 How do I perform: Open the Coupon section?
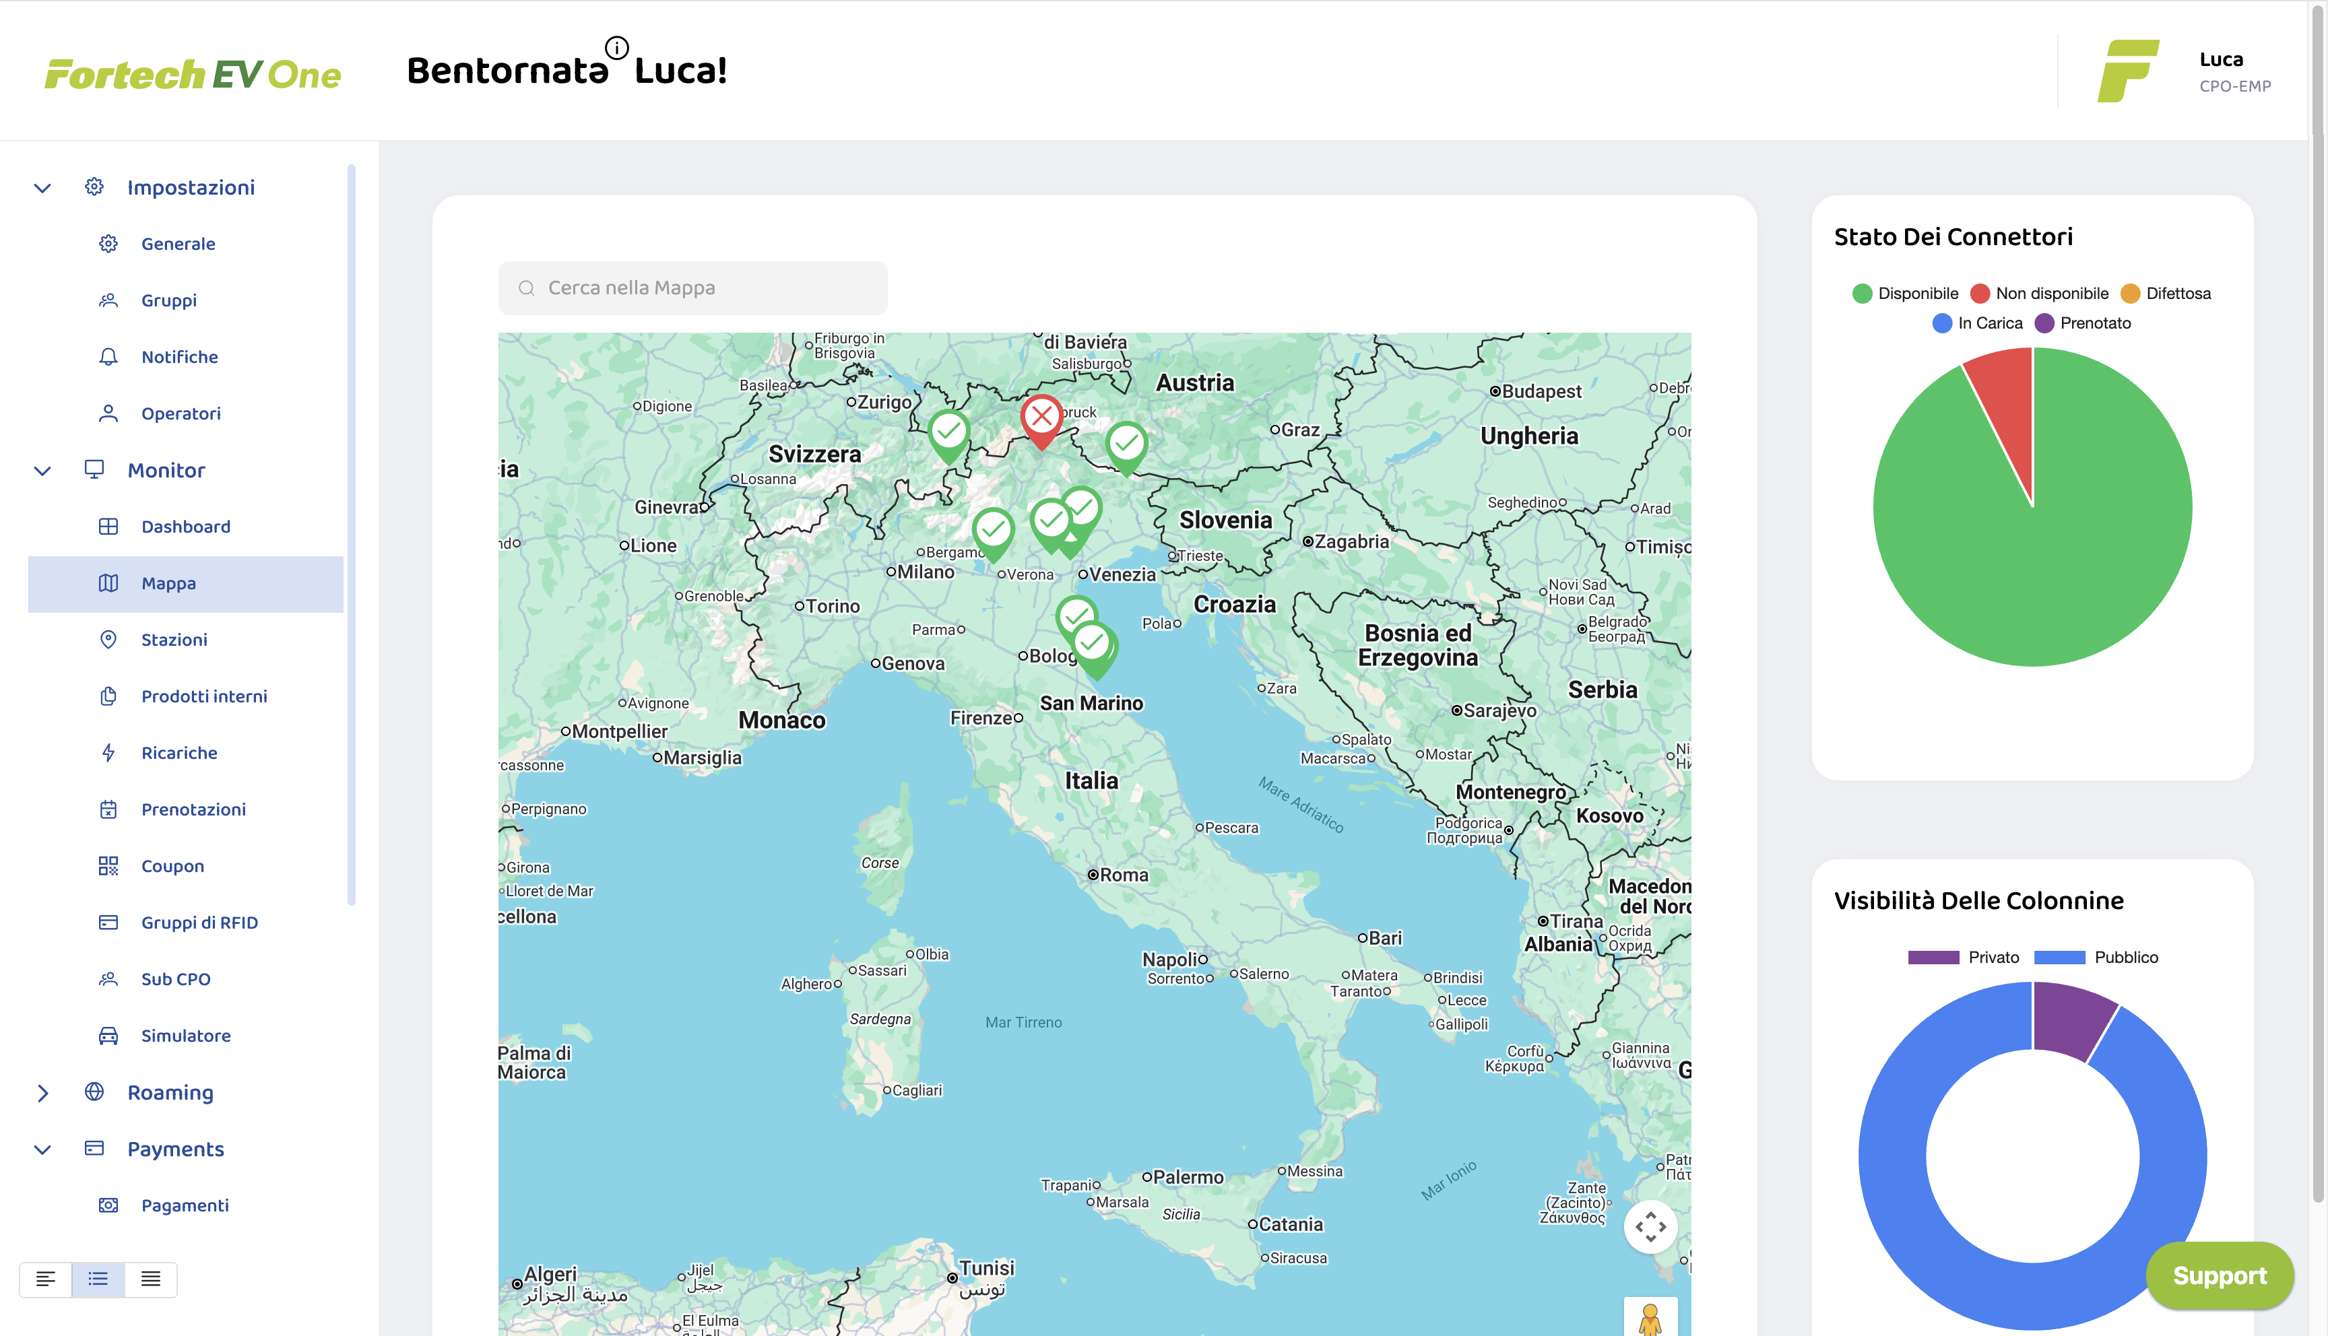[x=172, y=865]
